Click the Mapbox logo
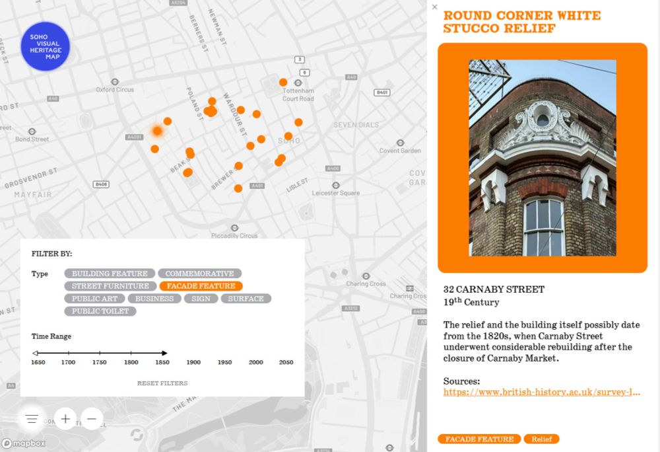Image resolution: width=660 pixels, height=452 pixels. 24,443
